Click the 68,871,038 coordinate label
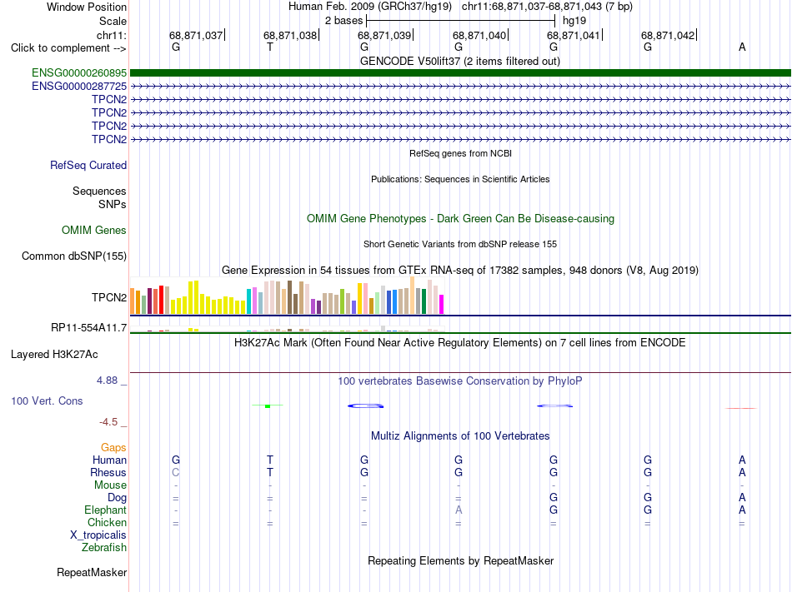The height and width of the screenshot is (592, 792). [290, 35]
